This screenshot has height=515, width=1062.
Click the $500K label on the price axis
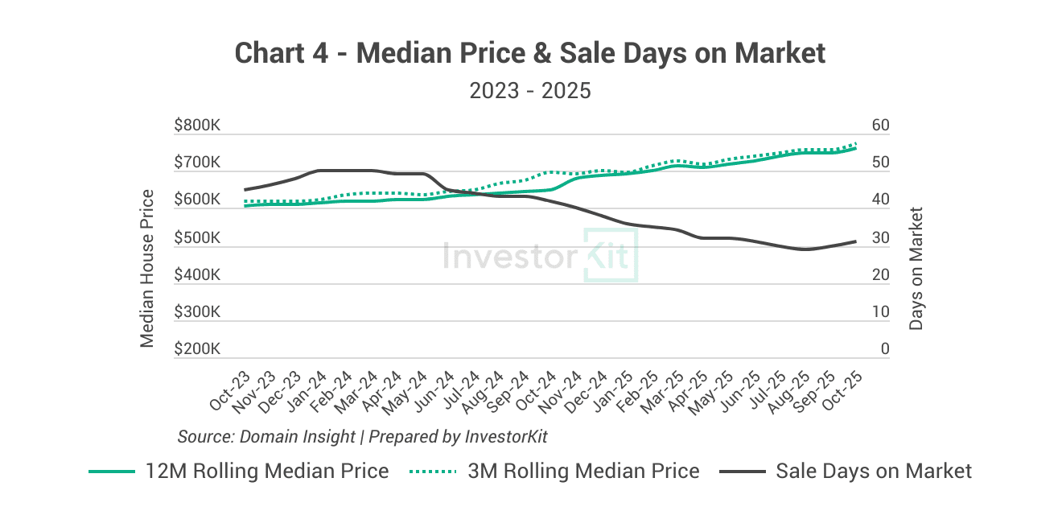197,238
